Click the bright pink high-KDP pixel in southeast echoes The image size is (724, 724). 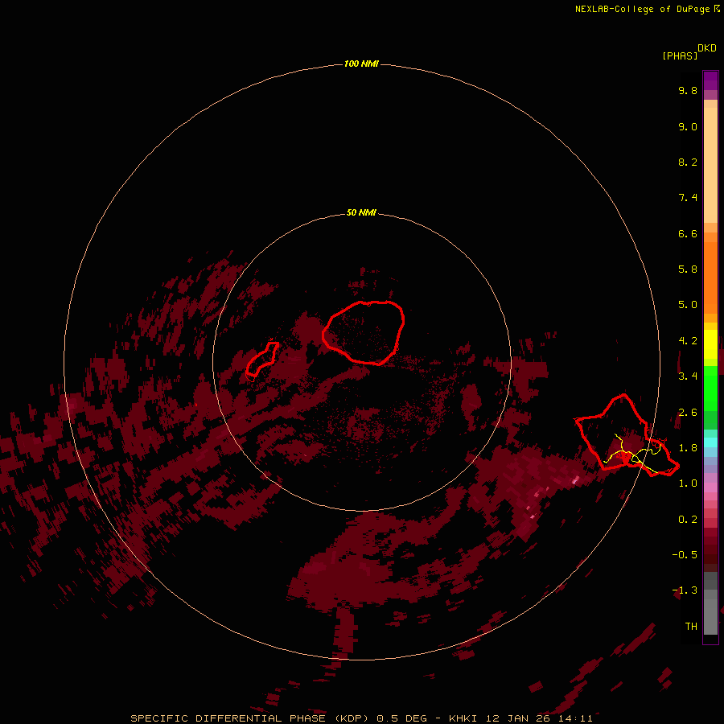tap(575, 480)
